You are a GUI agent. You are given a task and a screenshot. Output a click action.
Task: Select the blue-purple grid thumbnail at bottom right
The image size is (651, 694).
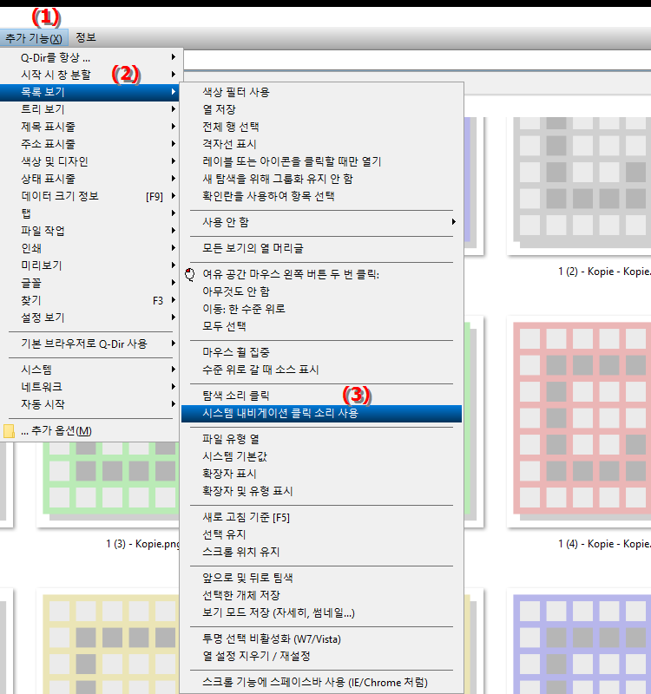click(x=581, y=642)
